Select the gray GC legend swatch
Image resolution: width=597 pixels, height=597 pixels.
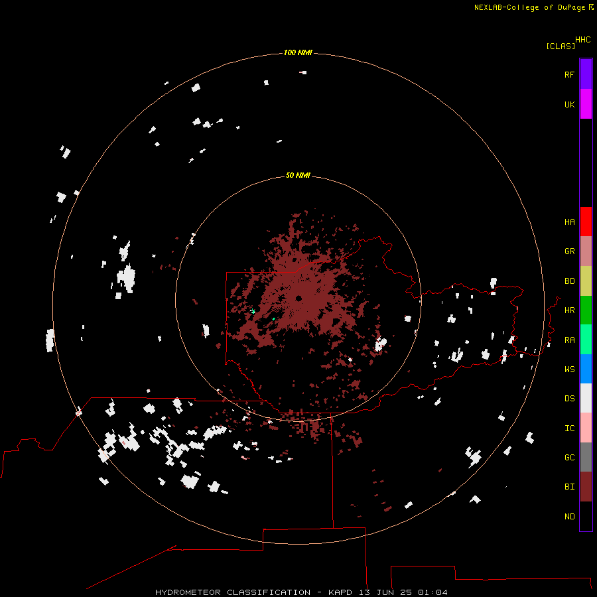coord(586,457)
